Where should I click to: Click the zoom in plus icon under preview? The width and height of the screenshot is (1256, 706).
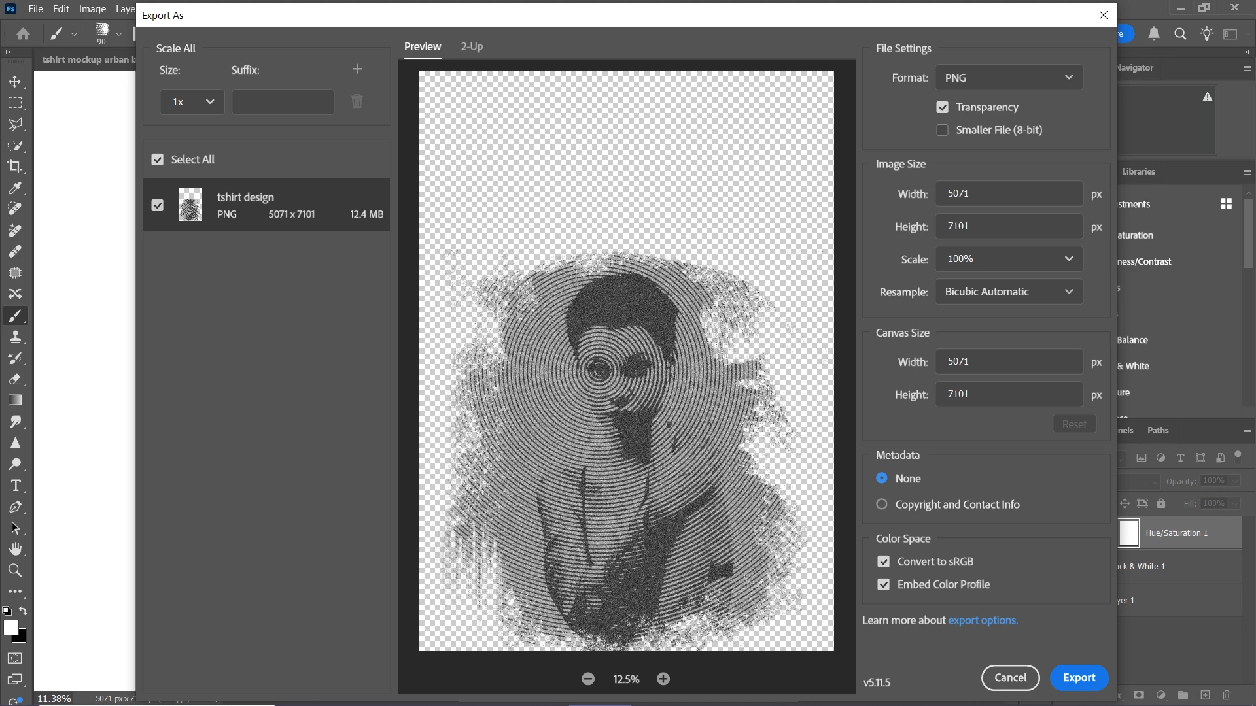[x=663, y=679]
